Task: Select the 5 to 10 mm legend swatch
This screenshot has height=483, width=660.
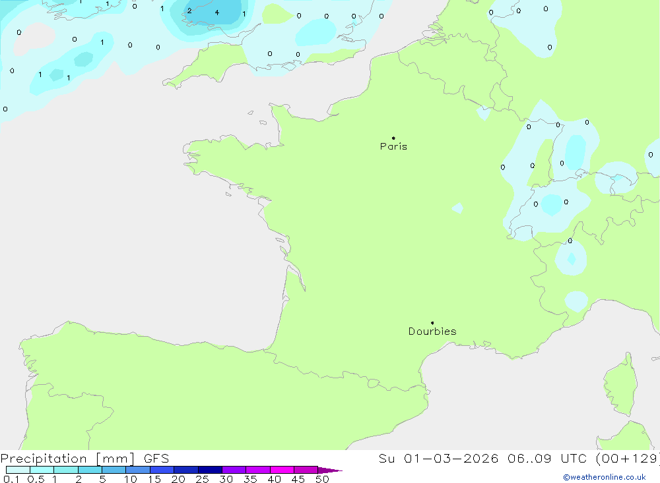Action: point(114,470)
